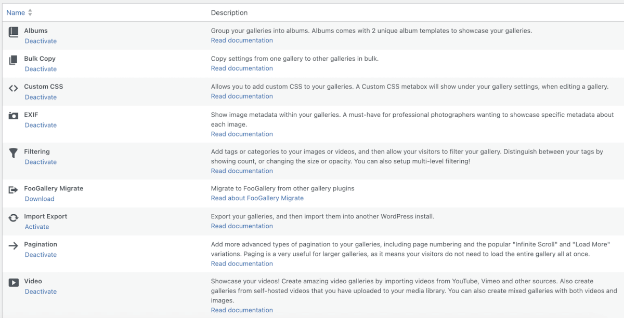Click the 'Group your galleries into albums' description
The image size is (624, 318).
click(x=371, y=31)
